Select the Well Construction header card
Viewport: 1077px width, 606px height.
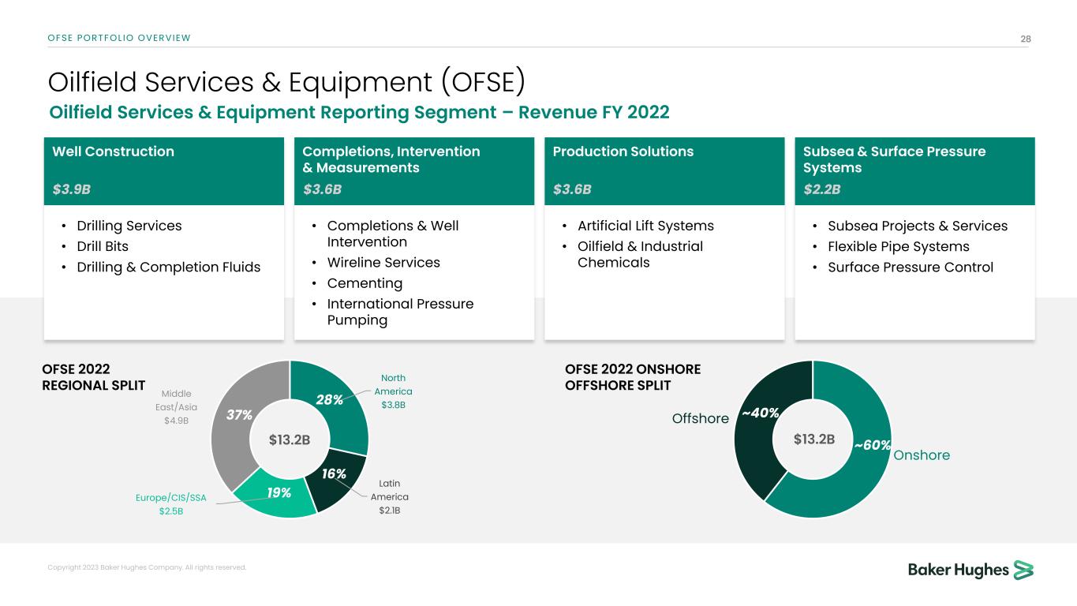point(163,170)
